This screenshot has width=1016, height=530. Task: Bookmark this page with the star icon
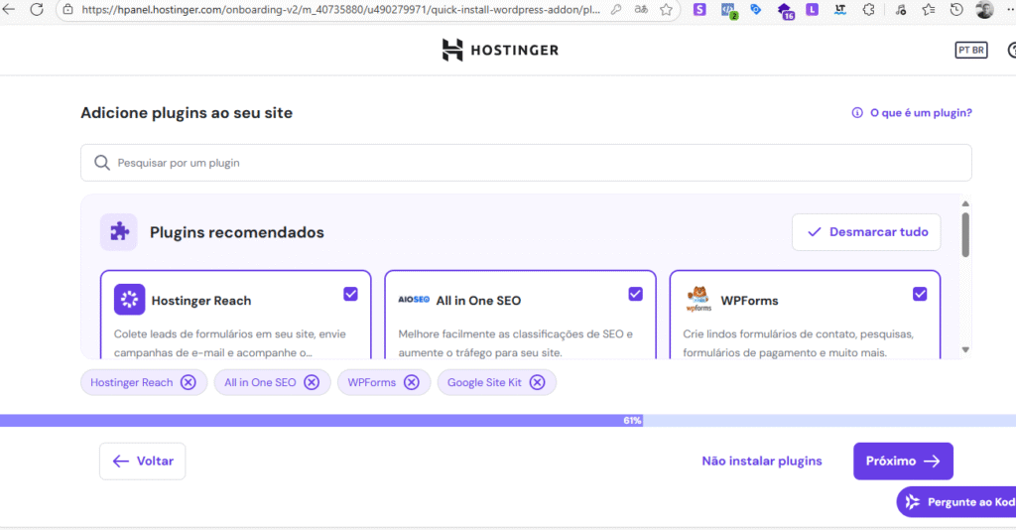(666, 10)
